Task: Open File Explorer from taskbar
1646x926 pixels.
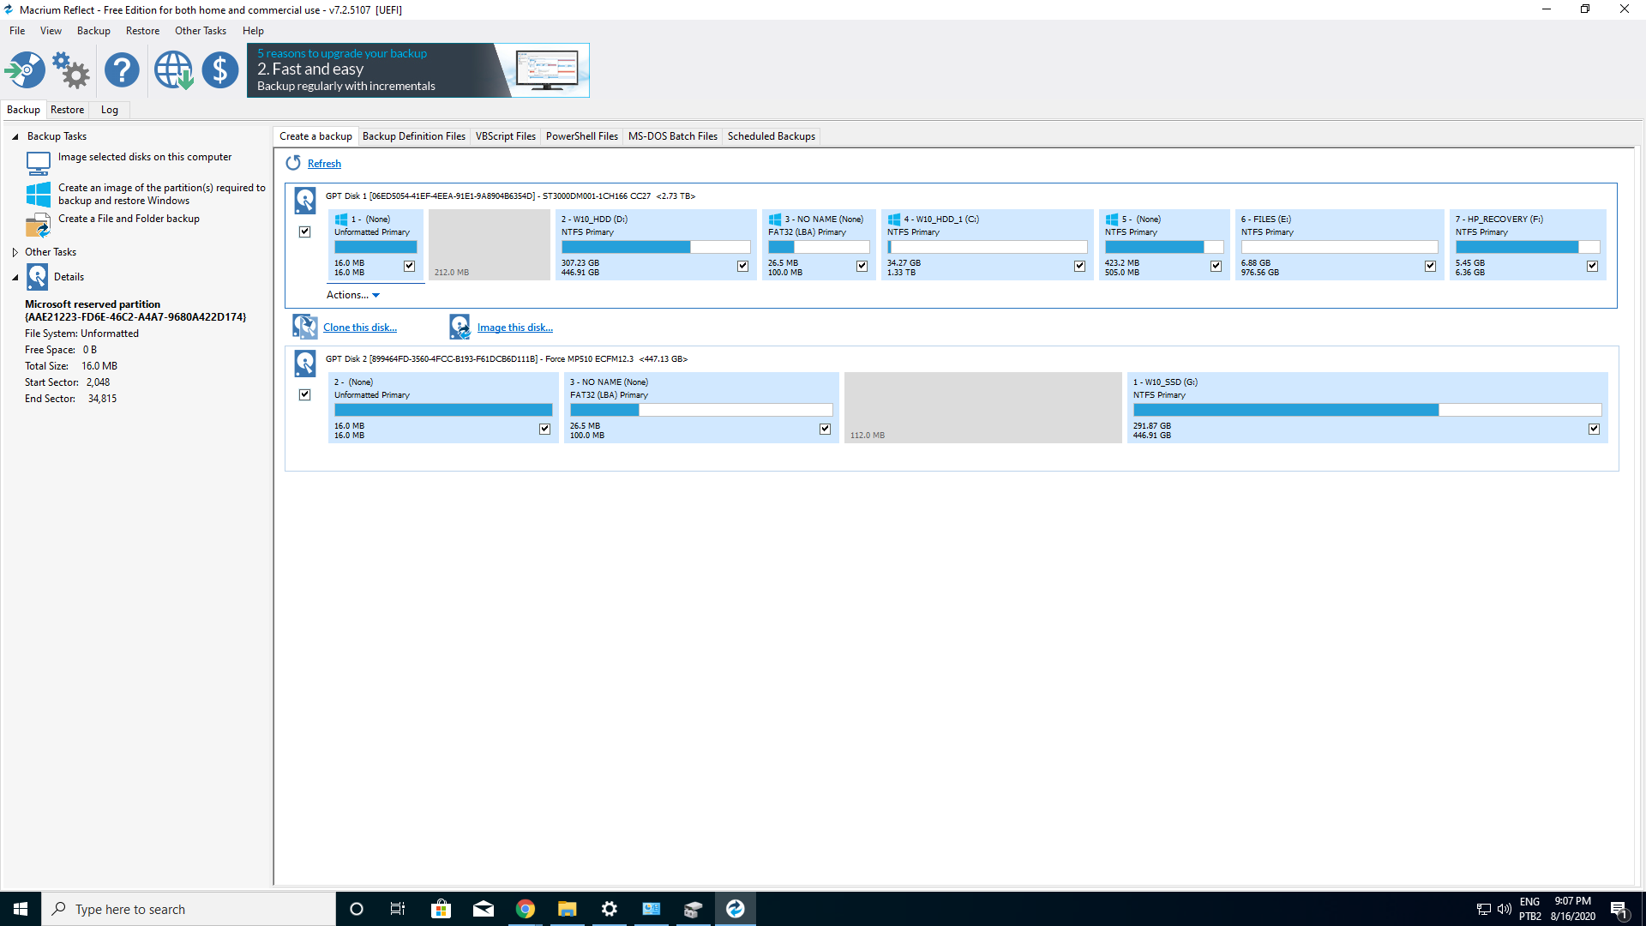Action: click(567, 909)
